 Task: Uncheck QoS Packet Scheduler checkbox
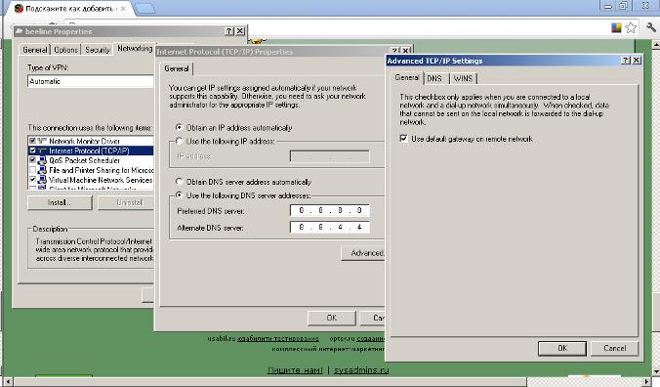32,160
